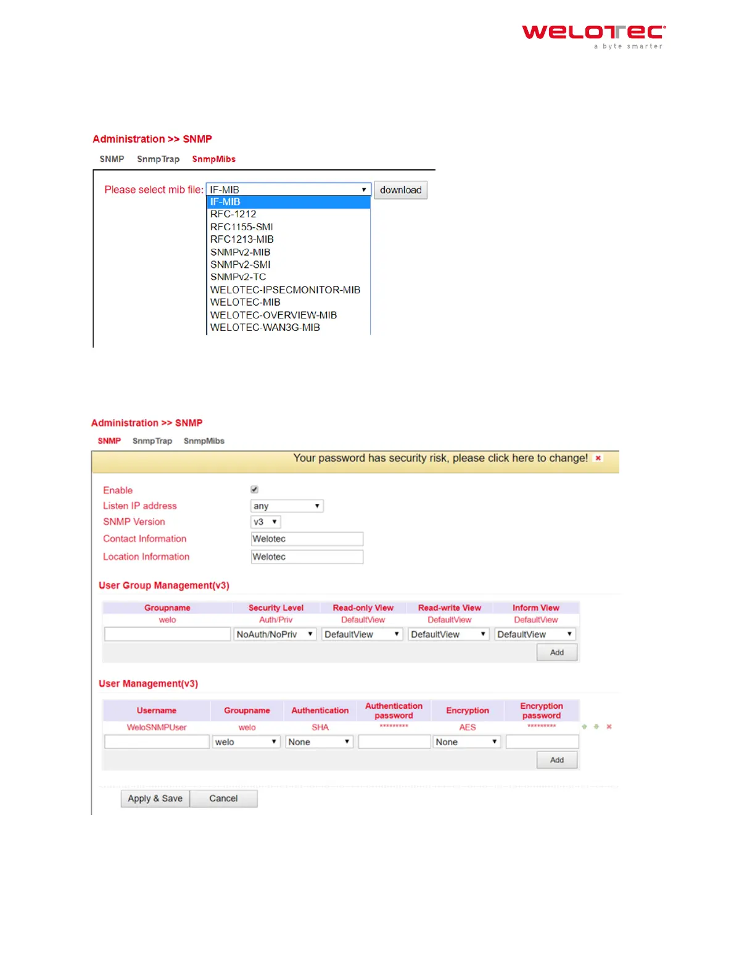
Task: Open the SNMP Version dropdown
Action: [266, 522]
